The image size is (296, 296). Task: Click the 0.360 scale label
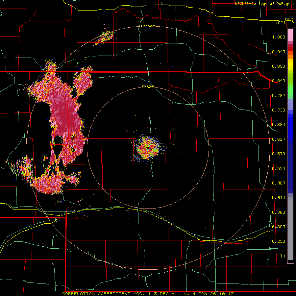279,212
